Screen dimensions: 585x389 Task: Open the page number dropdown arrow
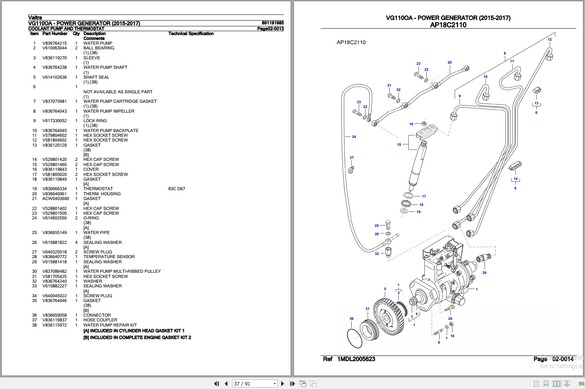click(275, 383)
